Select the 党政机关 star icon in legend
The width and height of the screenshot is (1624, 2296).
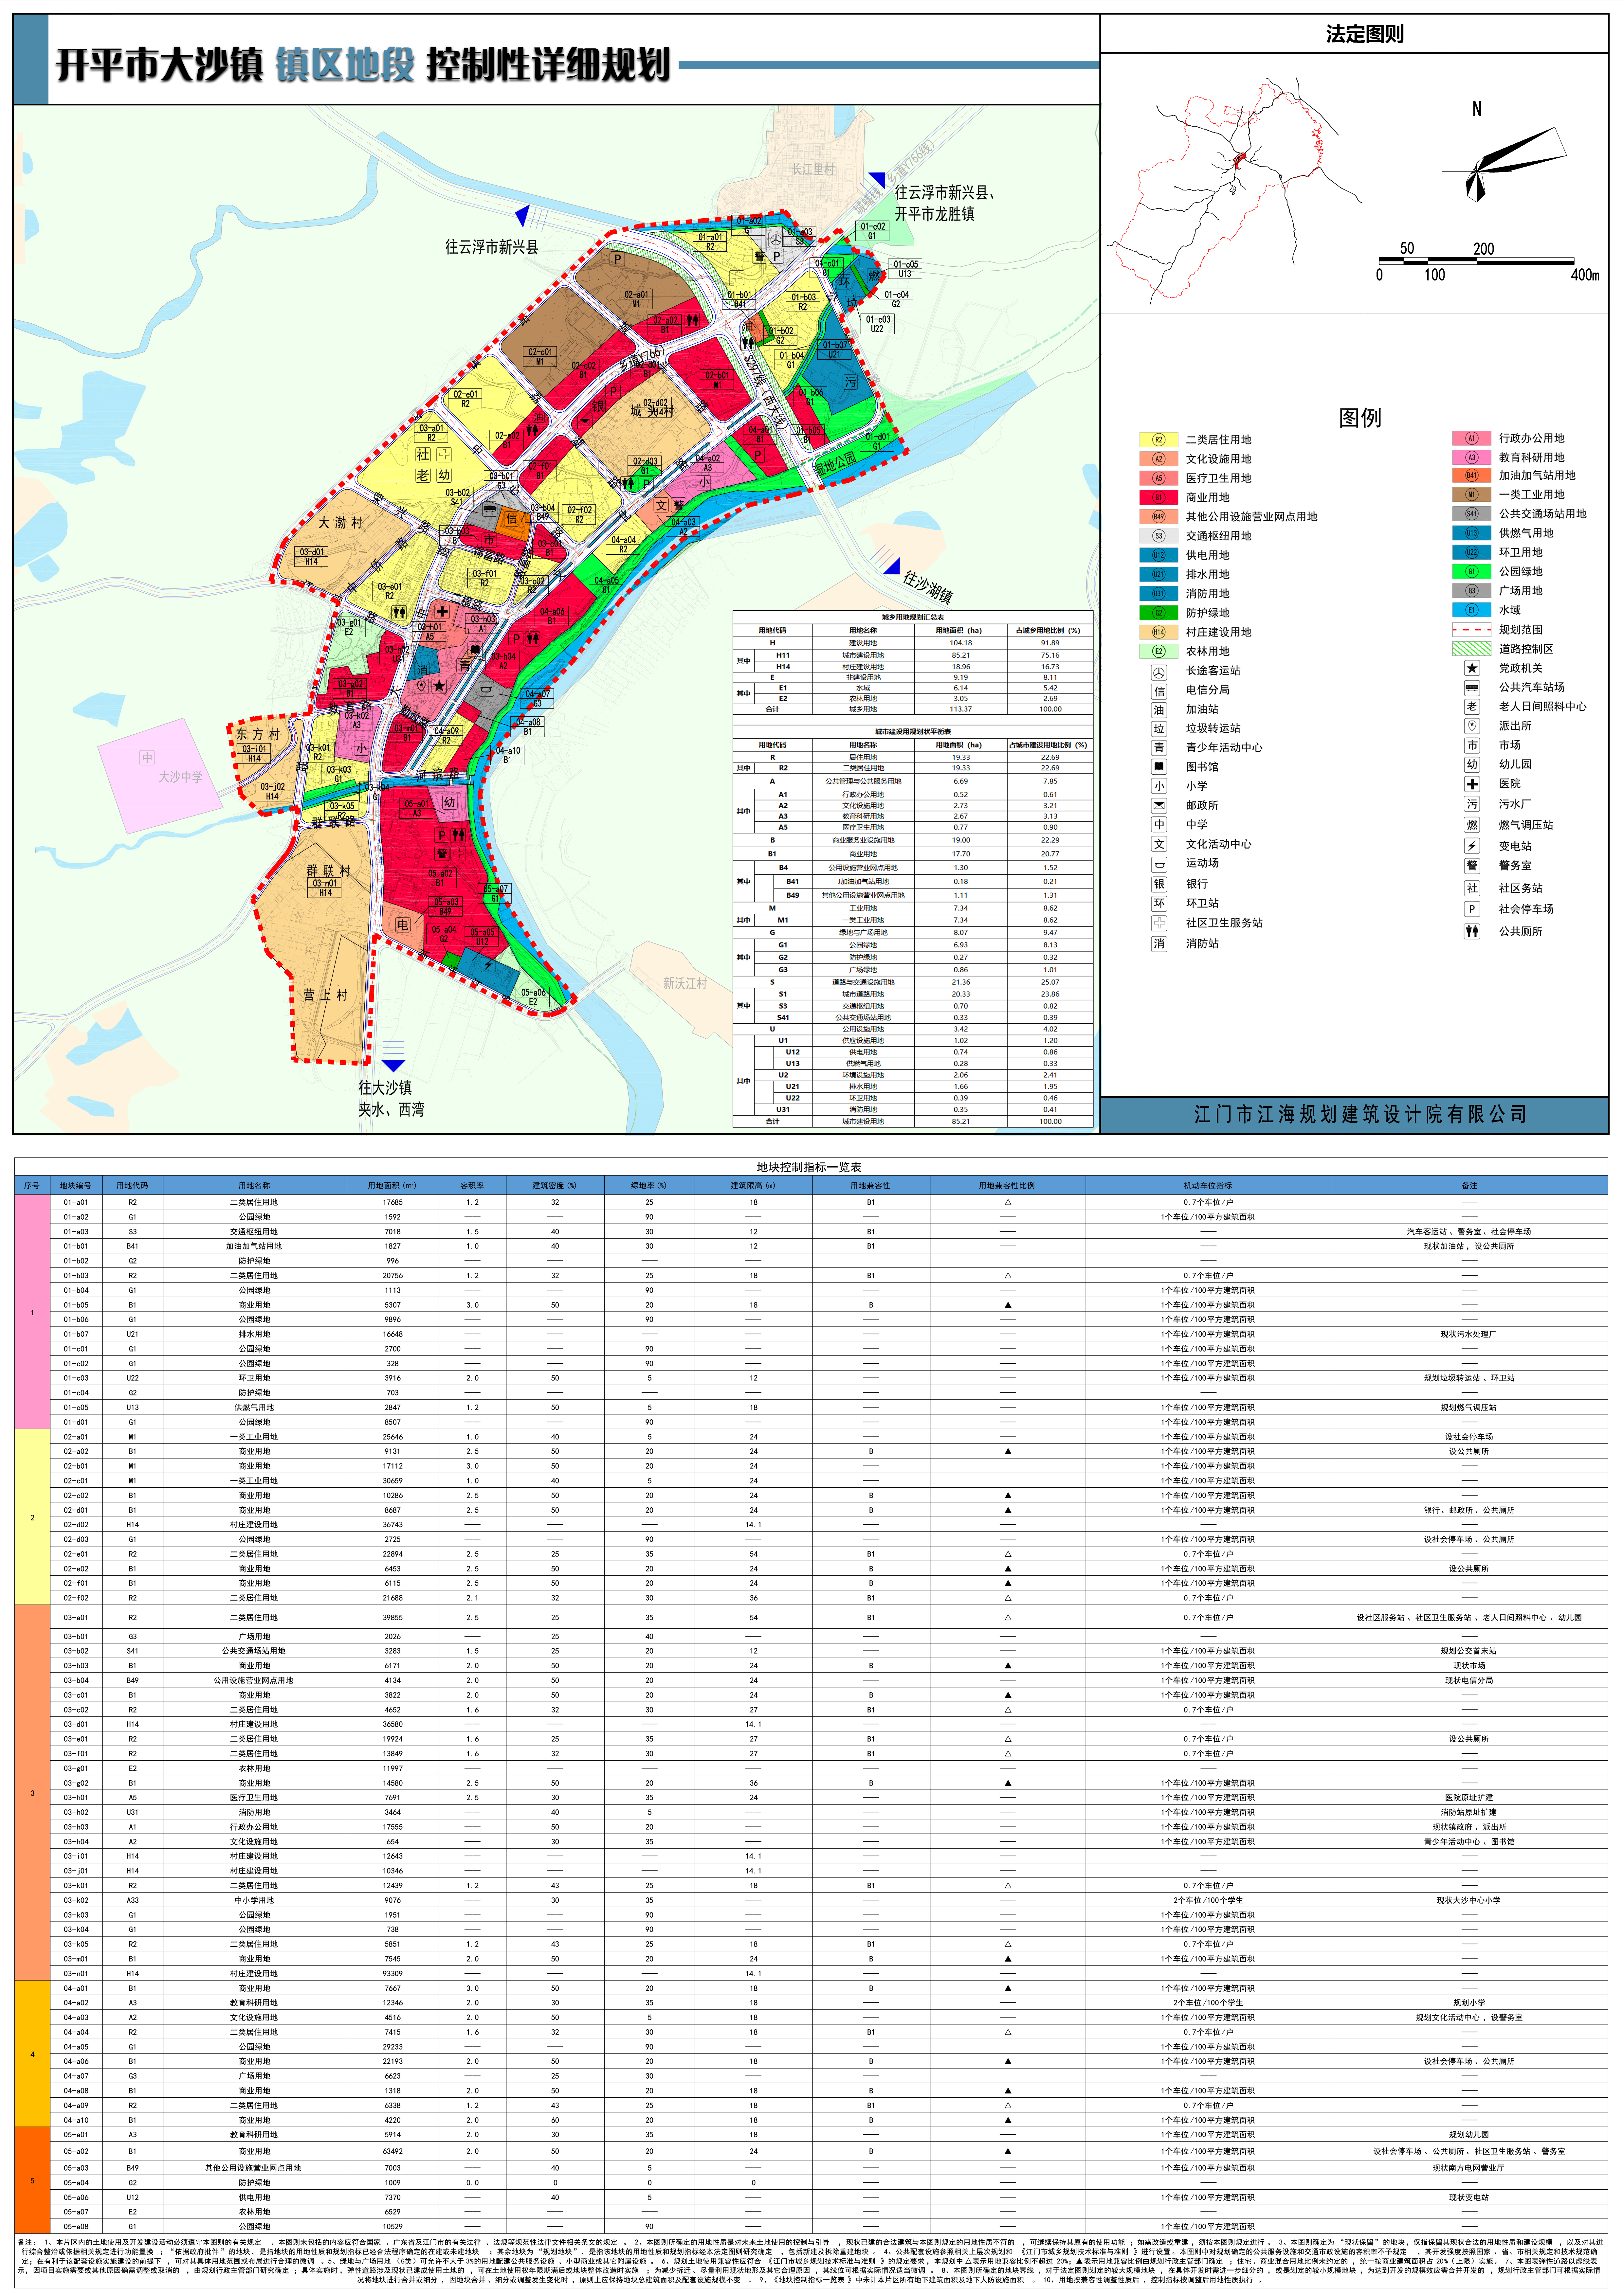click(1472, 668)
